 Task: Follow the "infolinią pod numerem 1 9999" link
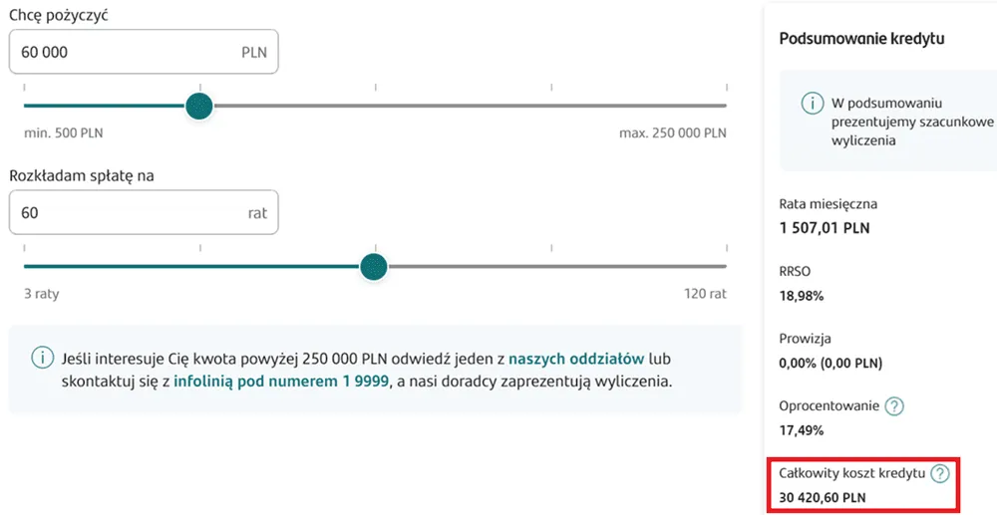[x=284, y=381]
